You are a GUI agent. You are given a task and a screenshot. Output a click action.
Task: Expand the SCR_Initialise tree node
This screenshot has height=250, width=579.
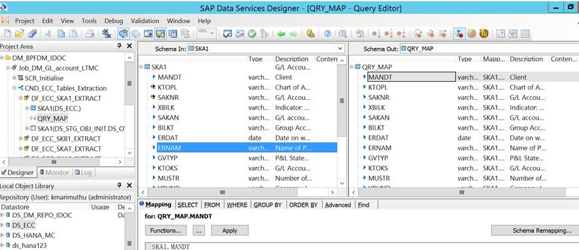click(x=15, y=78)
